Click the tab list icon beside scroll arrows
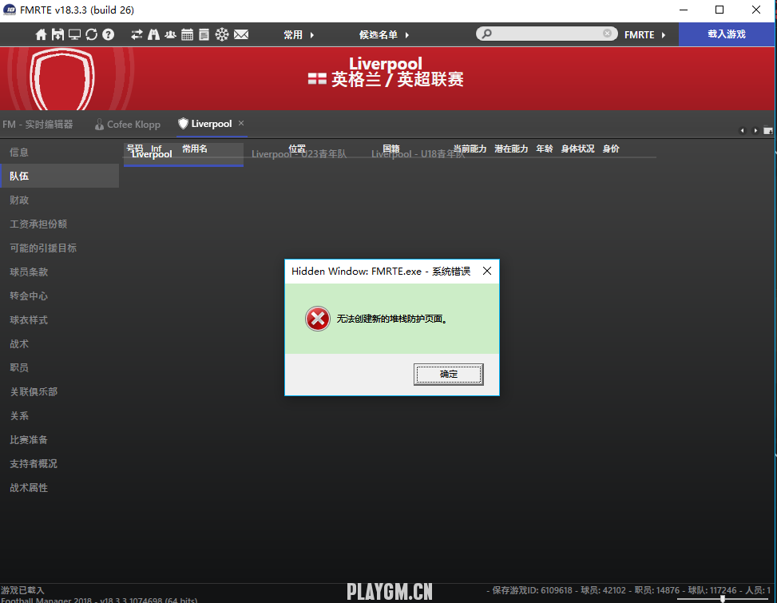Image resolution: width=777 pixels, height=603 pixels. pos(768,131)
